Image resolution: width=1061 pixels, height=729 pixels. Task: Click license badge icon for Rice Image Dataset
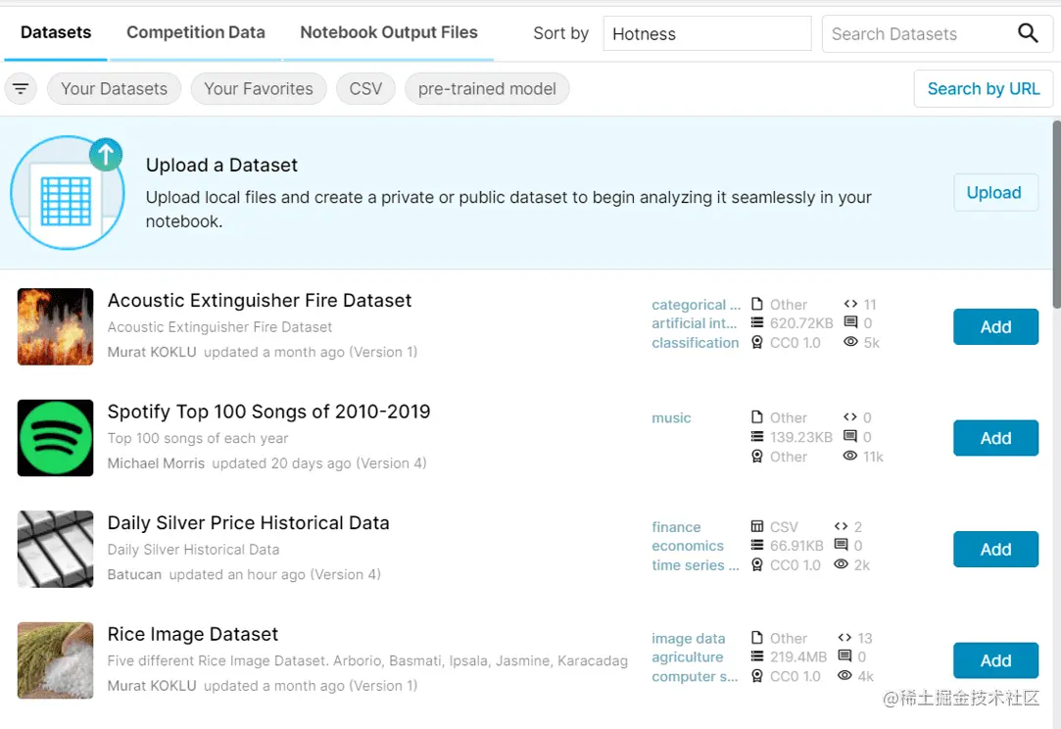click(x=757, y=675)
